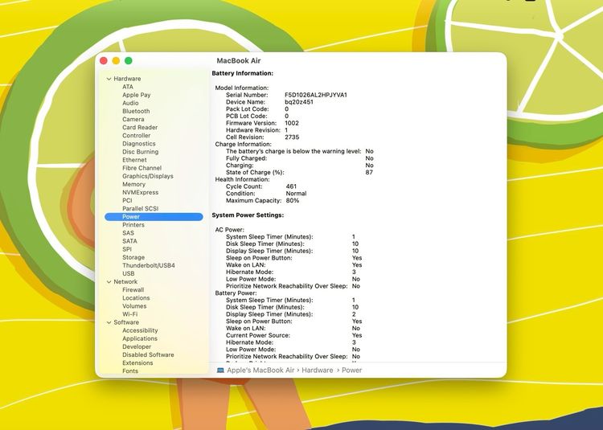Select Ethernet in the sidebar
Viewport: 603px width, 430px height.
(x=134, y=160)
